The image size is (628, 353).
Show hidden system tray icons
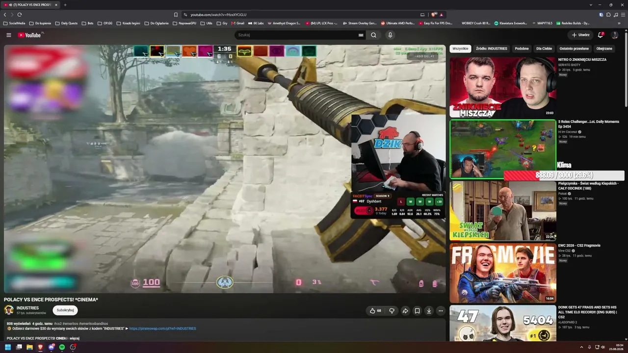pyautogui.click(x=581, y=347)
